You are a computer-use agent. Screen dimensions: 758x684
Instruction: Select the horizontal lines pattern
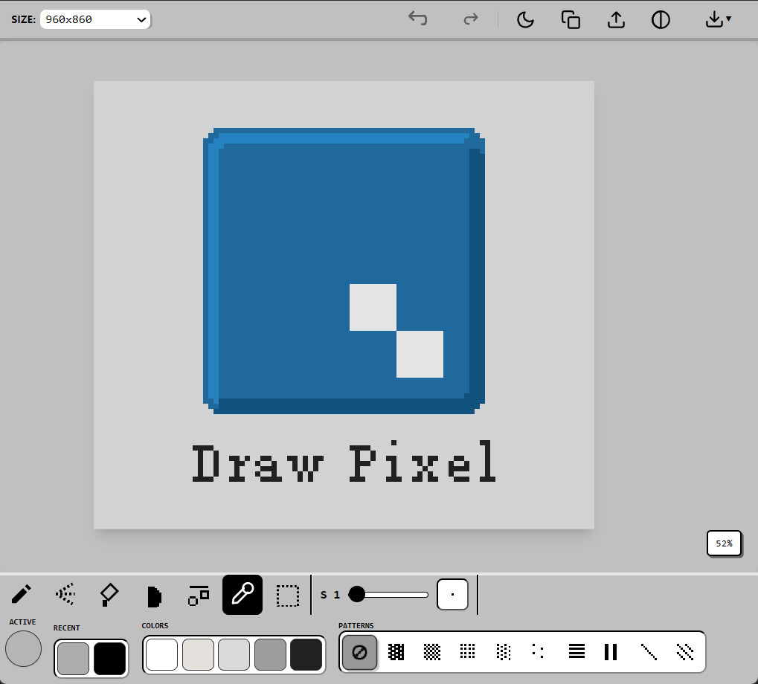(576, 652)
